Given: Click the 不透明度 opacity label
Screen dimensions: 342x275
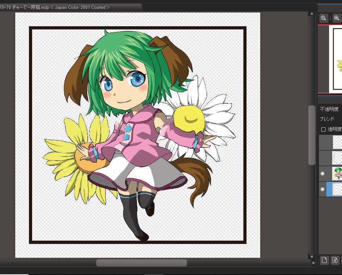Looking at the screenshot, I should click(329, 109).
